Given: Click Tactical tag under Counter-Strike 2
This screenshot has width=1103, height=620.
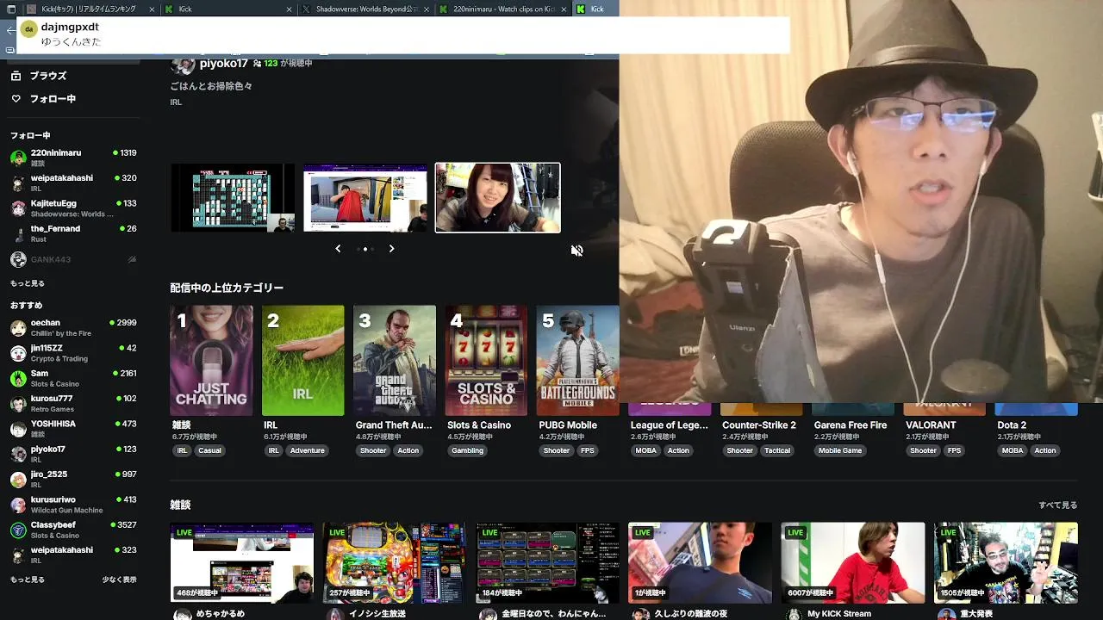Looking at the screenshot, I should click(x=777, y=450).
